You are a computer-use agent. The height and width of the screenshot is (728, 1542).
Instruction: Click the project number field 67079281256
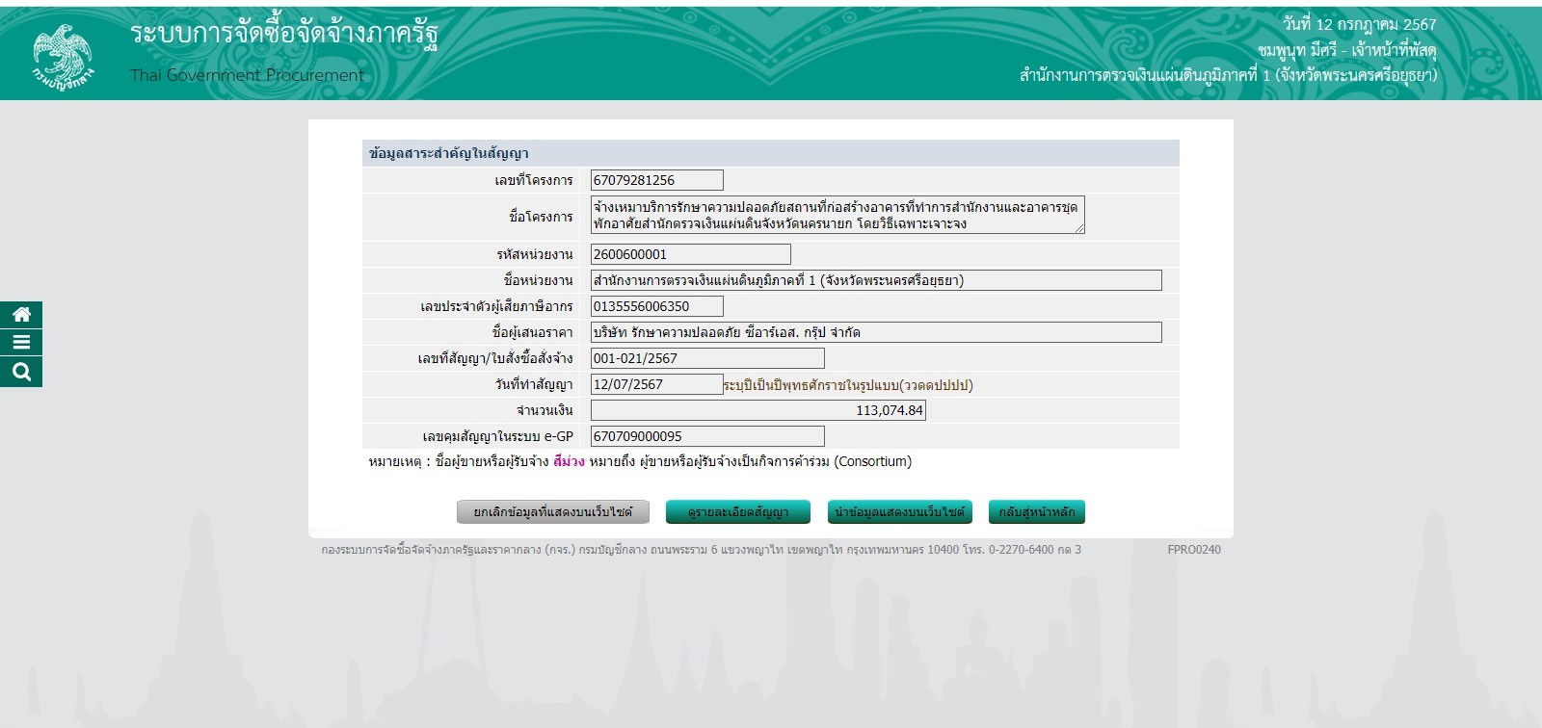656,180
